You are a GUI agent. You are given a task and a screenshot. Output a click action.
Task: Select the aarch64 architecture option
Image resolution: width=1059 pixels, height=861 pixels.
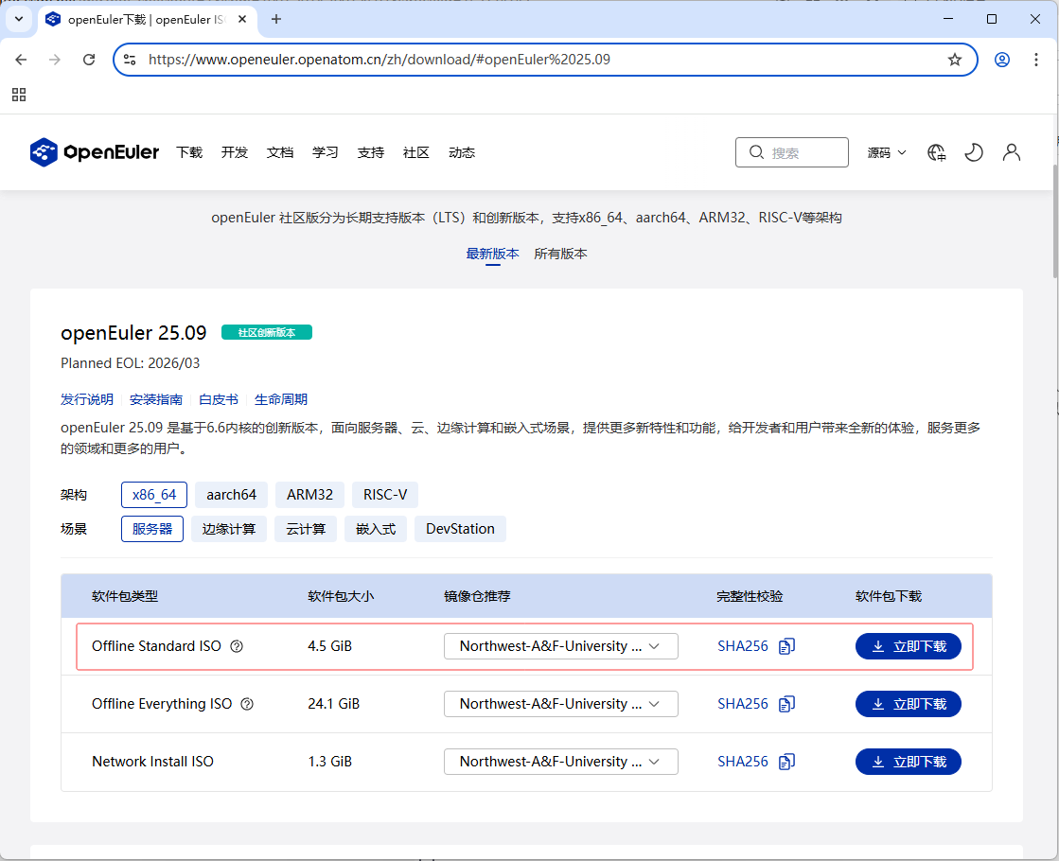coord(232,495)
